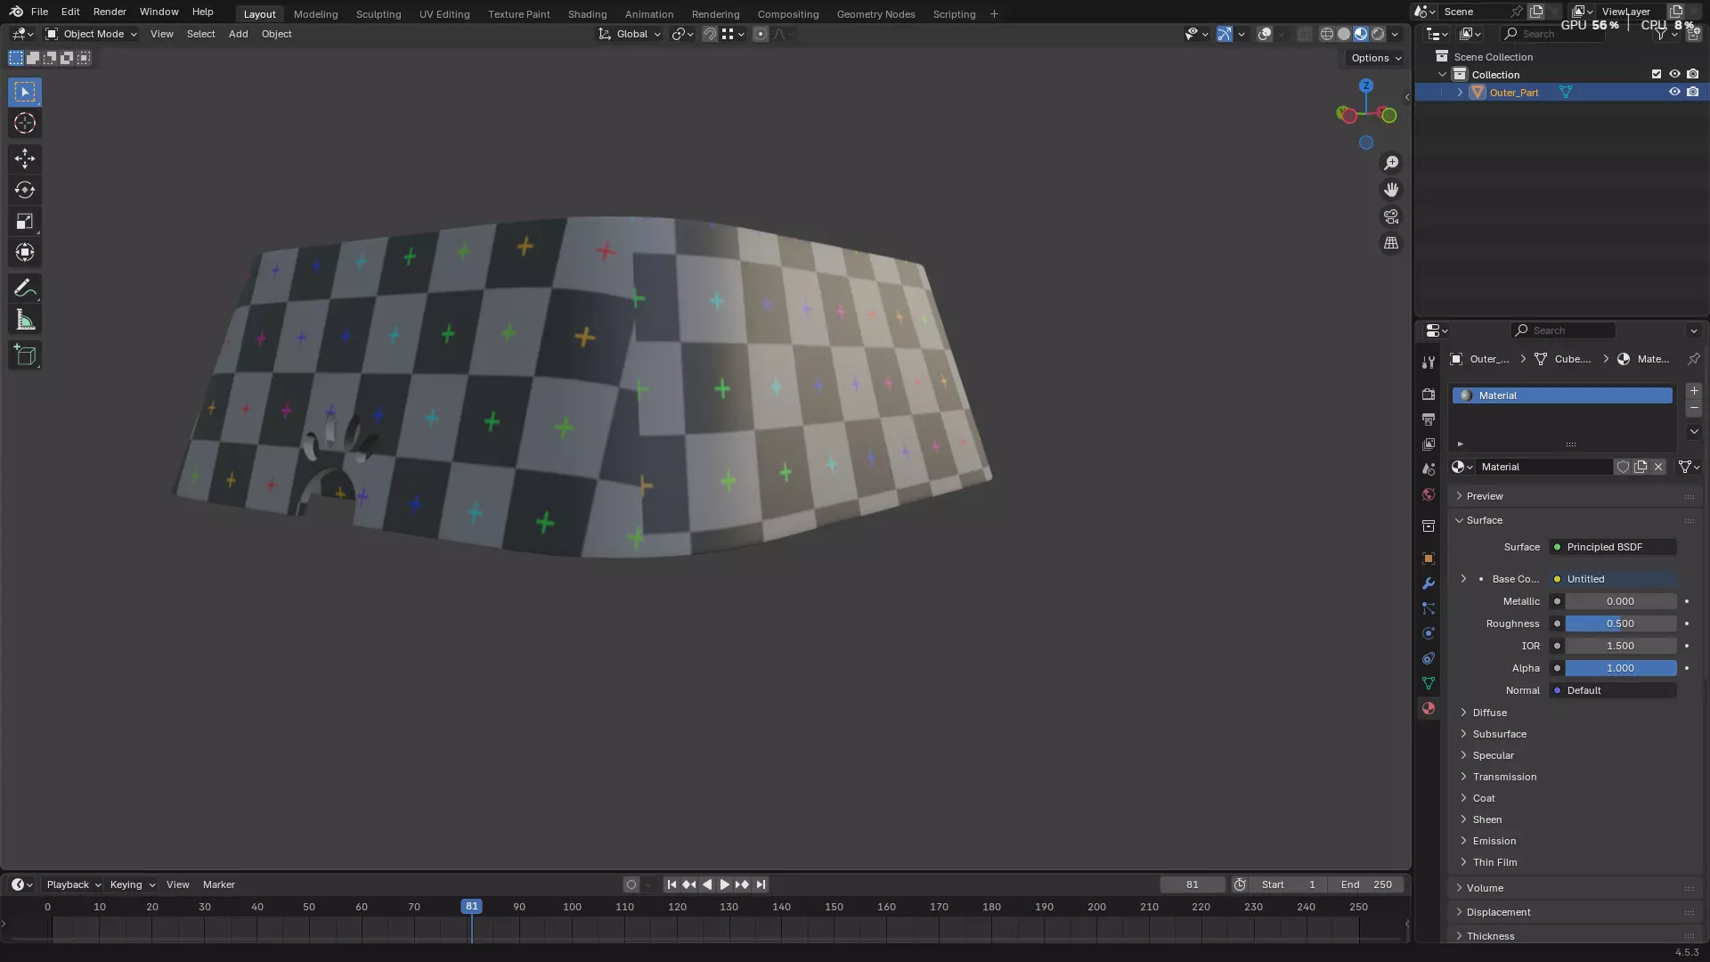Open the Options button in the viewport
Image resolution: width=1710 pixels, height=962 pixels.
1375,58
